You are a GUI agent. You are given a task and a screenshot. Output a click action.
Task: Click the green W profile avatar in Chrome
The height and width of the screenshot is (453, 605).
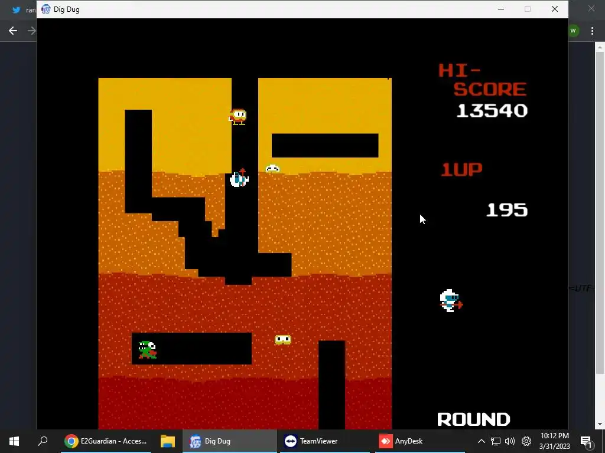click(573, 31)
